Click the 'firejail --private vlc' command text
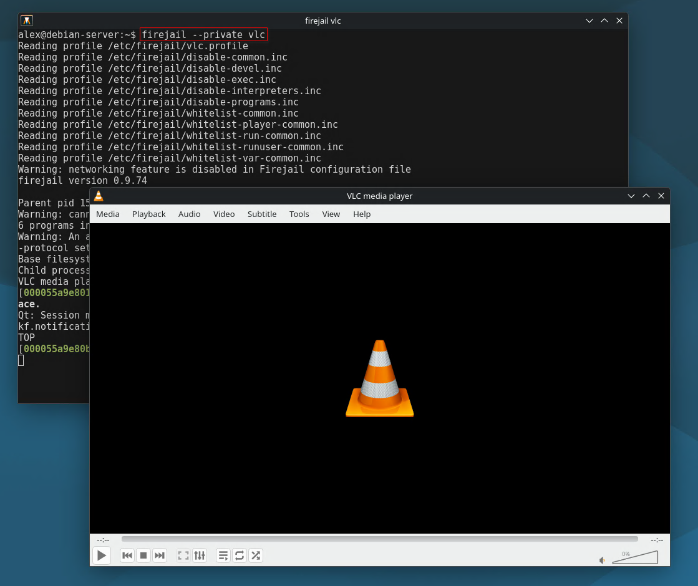698x586 pixels. [x=203, y=35]
